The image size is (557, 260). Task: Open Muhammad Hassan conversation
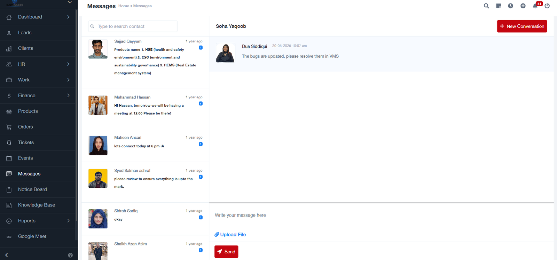(x=145, y=109)
